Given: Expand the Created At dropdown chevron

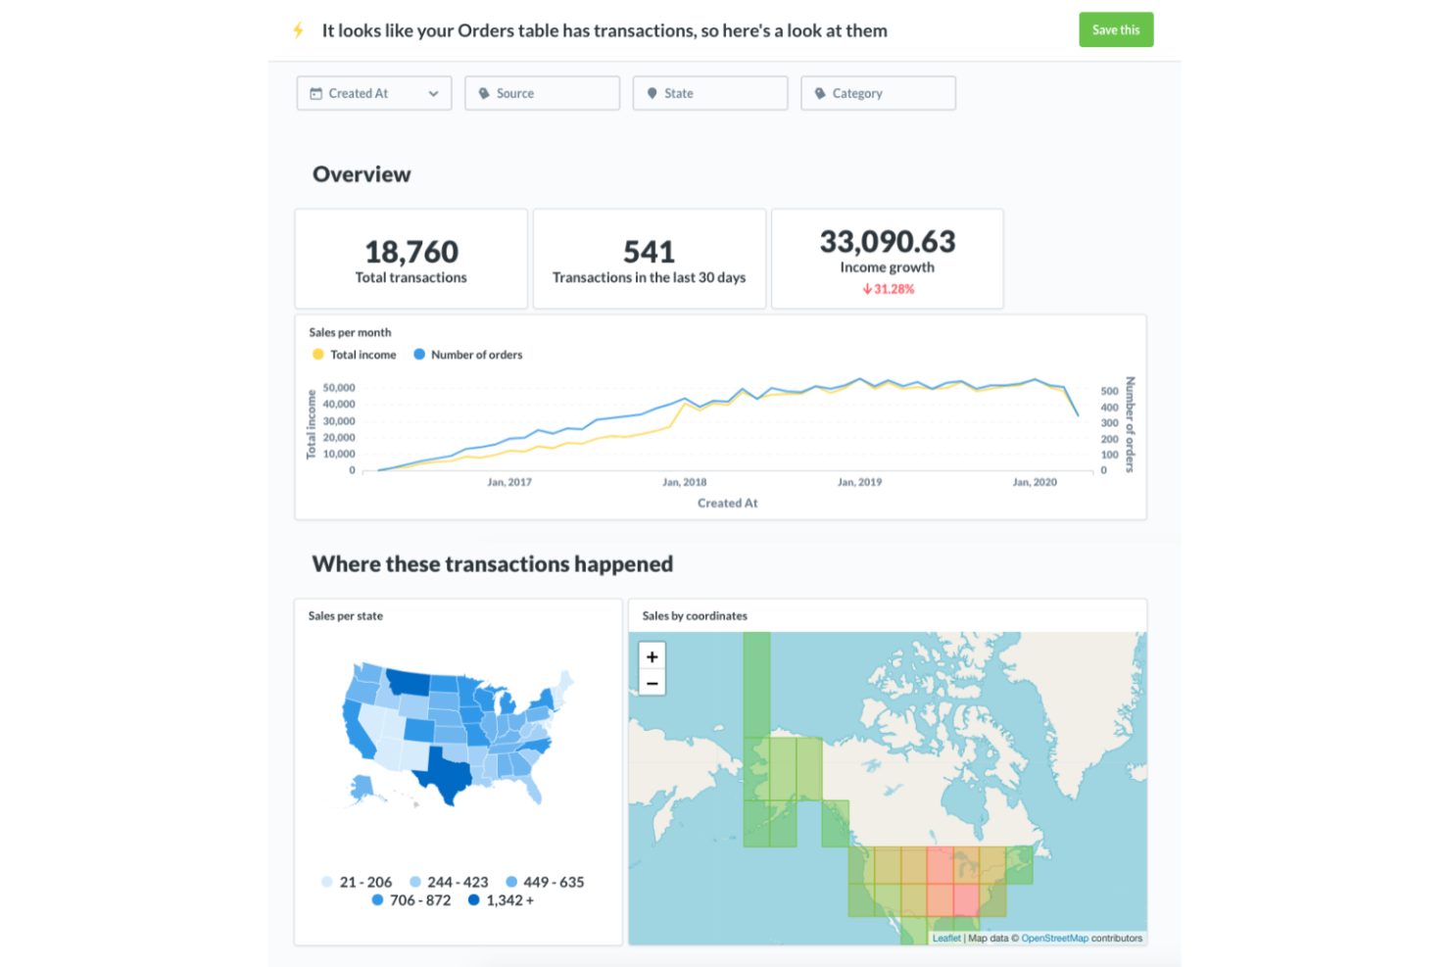Looking at the screenshot, I should click(x=433, y=94).
